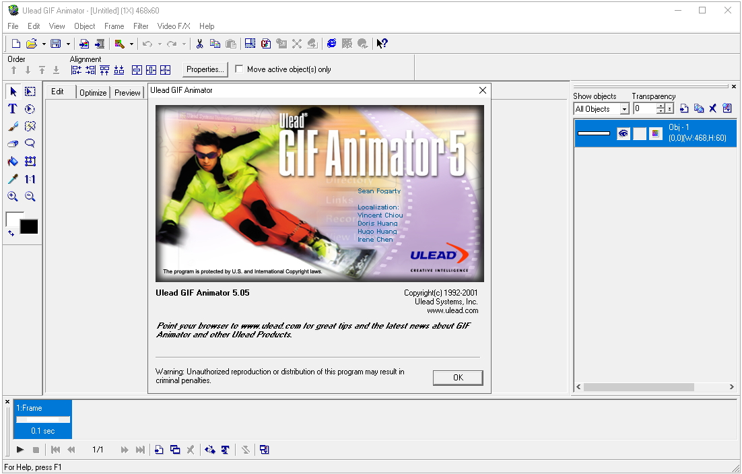Click Add Banner Text icon in frame panel
Viewport: 742px width, 474px height.
[x=226, y=449]
